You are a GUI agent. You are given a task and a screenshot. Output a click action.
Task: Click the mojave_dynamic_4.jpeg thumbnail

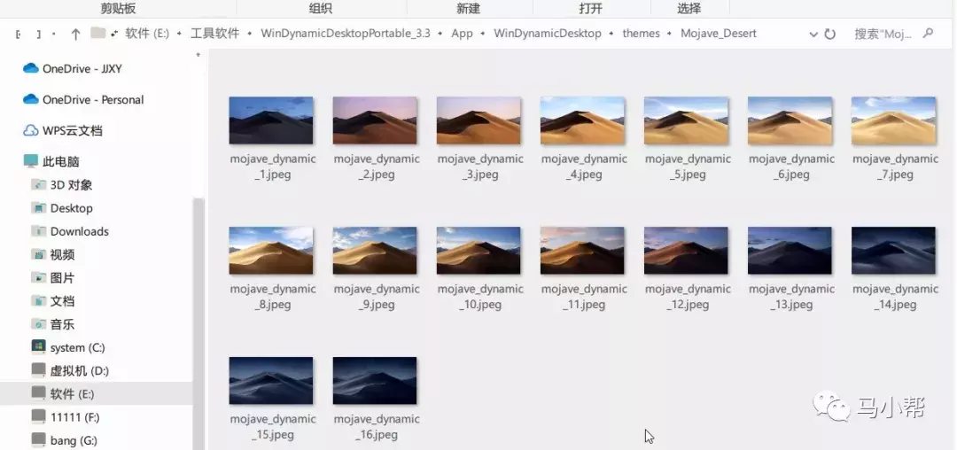click(582, 120)
